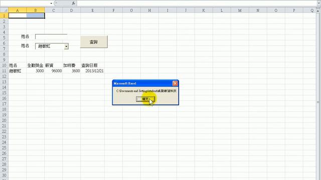The width and height of the screenshot is (321, 180).
Task: Click cell C10 header 薪資
Action: point(54,65)
